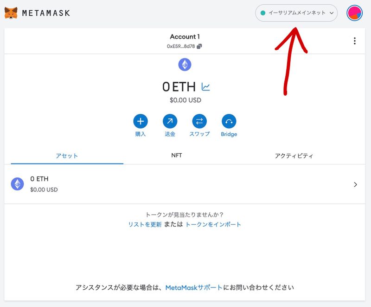Open the MetaMaskサポート link
Image resolution: width=371 pixels, height=307 pixels.
(x=194, y=287)
